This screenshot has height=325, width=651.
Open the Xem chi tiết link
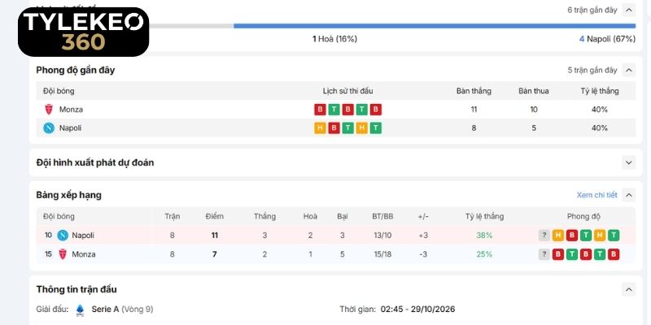tap(596, 195)
